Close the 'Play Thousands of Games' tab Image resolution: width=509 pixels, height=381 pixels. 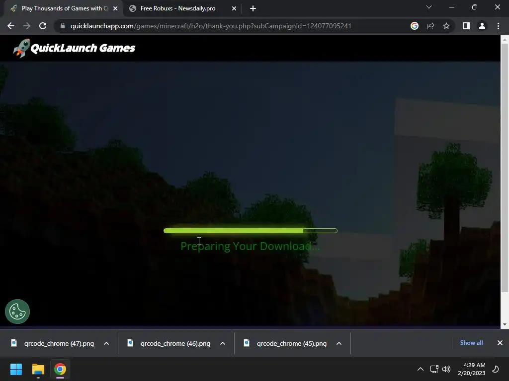[115, 9]
